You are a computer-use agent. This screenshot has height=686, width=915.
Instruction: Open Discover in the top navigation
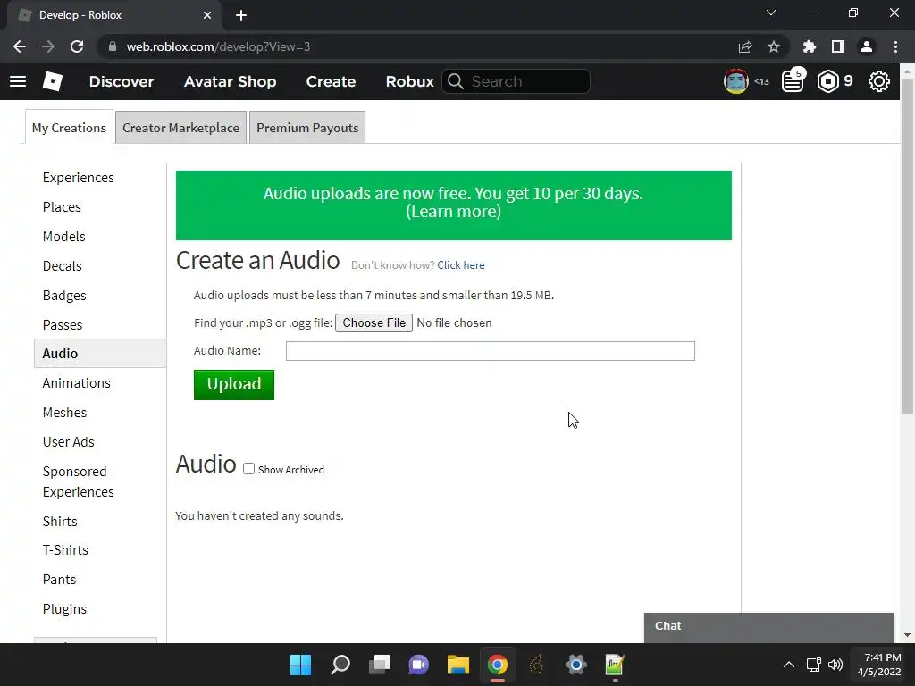122,81
